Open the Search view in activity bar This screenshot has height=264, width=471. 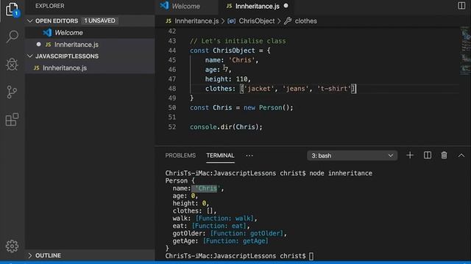pyautogui.click(x=12, y=37)
